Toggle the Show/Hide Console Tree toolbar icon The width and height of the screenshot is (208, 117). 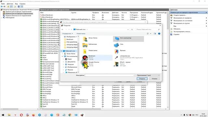[11, 6]
